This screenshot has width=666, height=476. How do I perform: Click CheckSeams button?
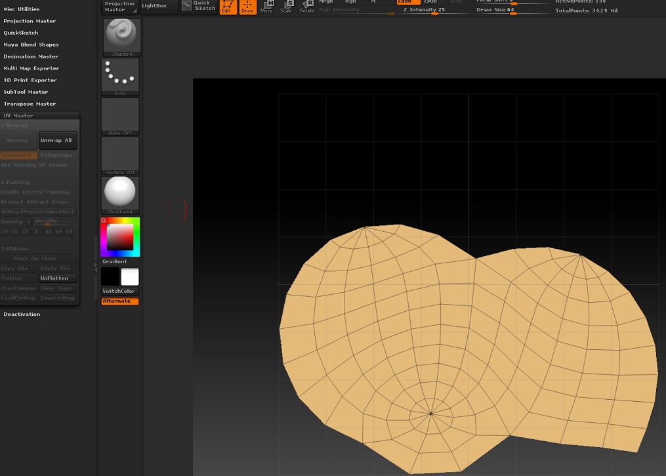click(x=18, y=288)
